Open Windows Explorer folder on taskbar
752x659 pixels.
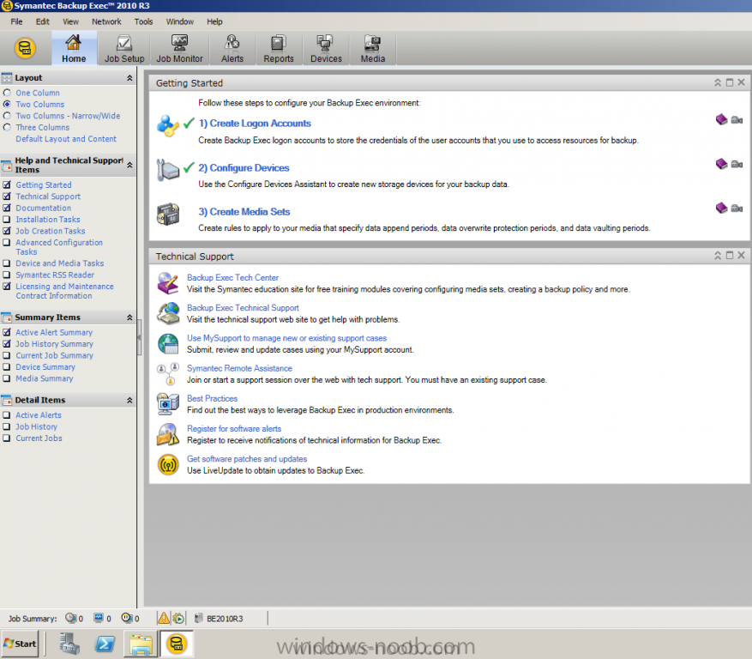click(141, 644)
